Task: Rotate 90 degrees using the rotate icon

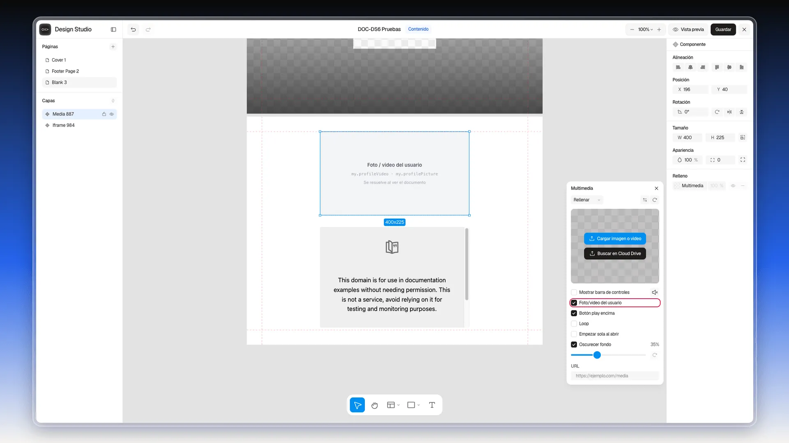Action: [x=717, y=112]
